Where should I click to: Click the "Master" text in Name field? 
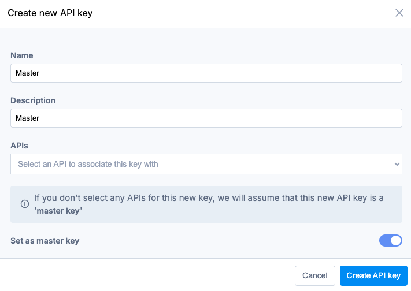click(x=27, y=73)
